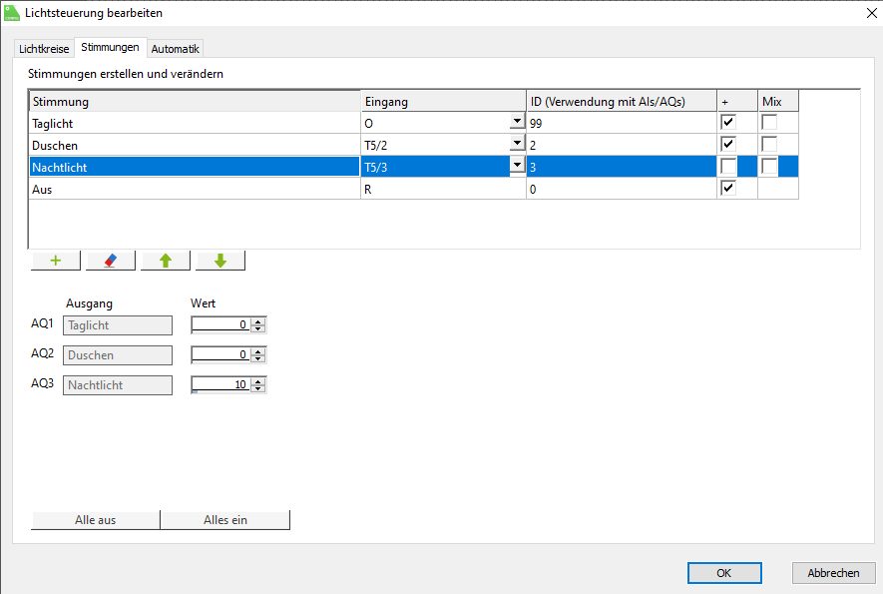
Task: Uncheck the + checkbox for Duschen
Action: 728,145
